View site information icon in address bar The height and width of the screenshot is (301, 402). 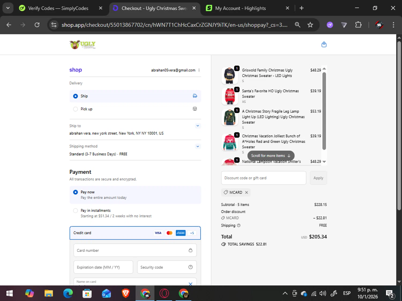tap(54, 25)
